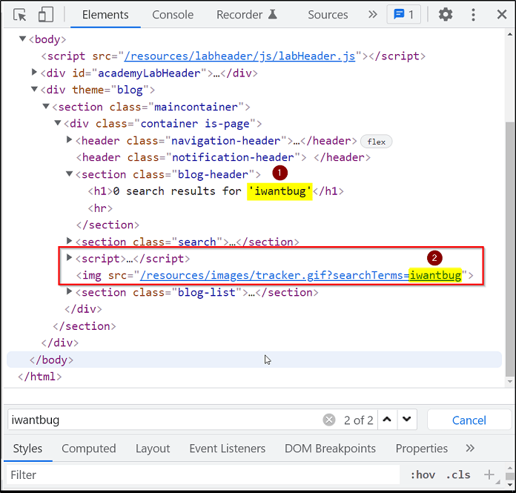Go to next search match
The image size is (516, 493).
point(407,420)
